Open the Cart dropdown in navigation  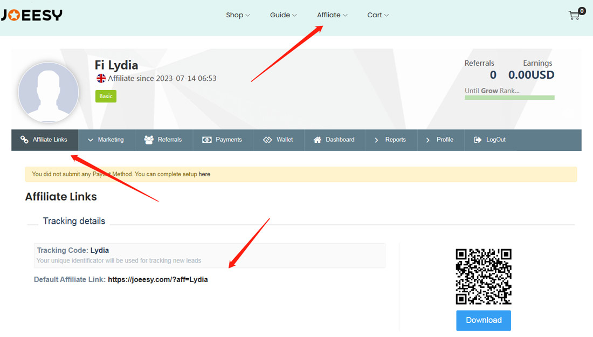click(x=377, y=15)
